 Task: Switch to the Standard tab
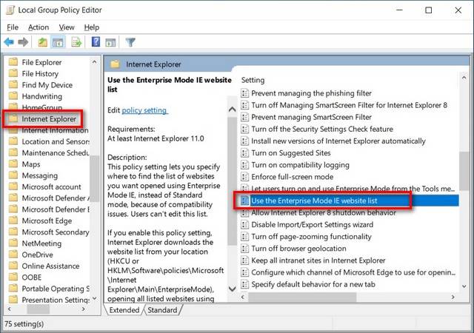point(162,310)
